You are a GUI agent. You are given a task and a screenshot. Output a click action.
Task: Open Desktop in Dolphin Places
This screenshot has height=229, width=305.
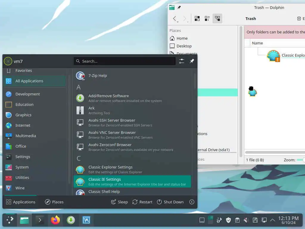[202, 46]
